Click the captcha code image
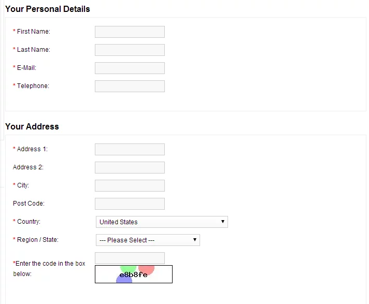 133,274
